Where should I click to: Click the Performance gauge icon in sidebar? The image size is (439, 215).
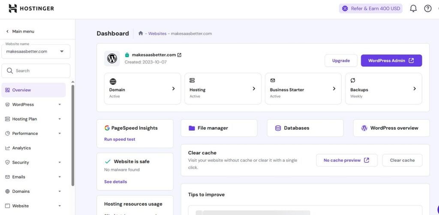pos(8,133)
